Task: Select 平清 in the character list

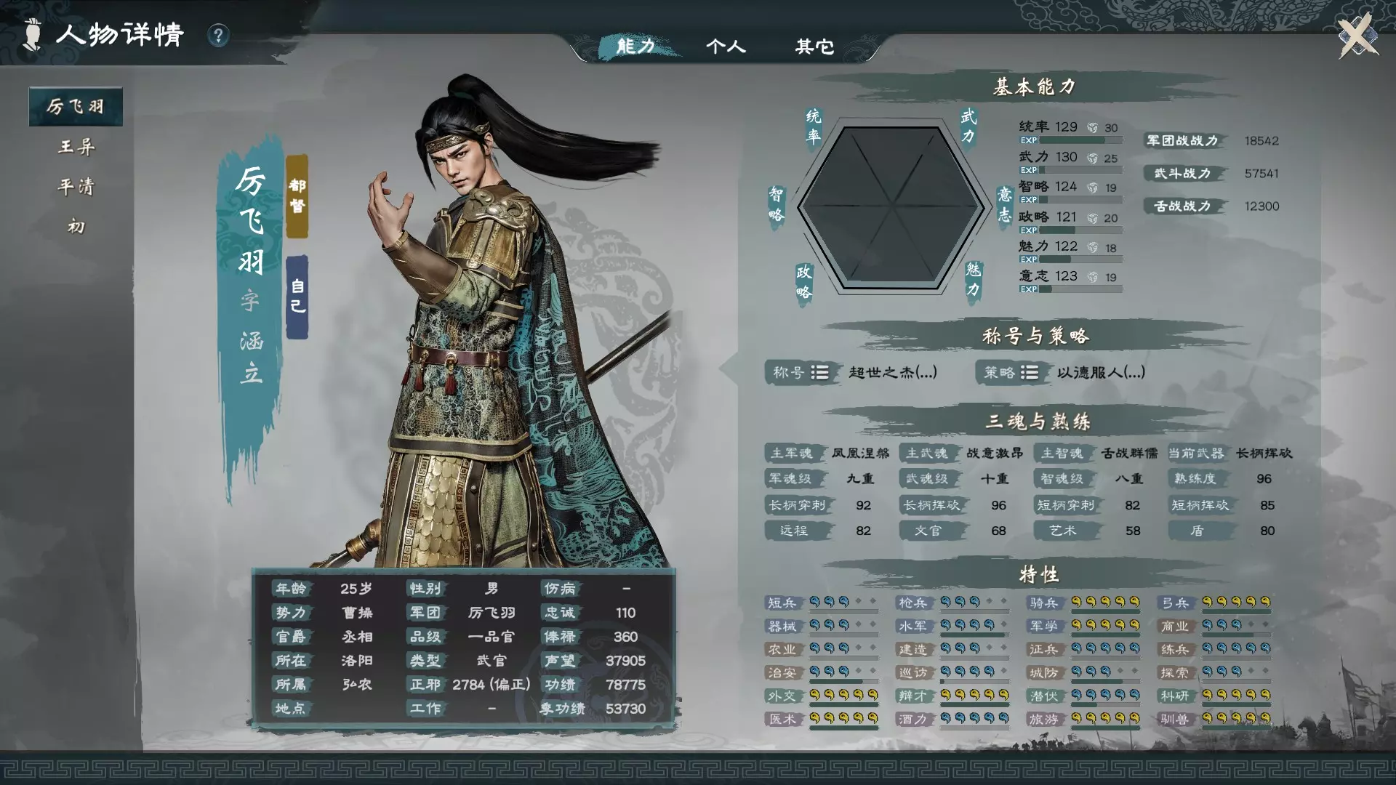Action: point(76,187)
